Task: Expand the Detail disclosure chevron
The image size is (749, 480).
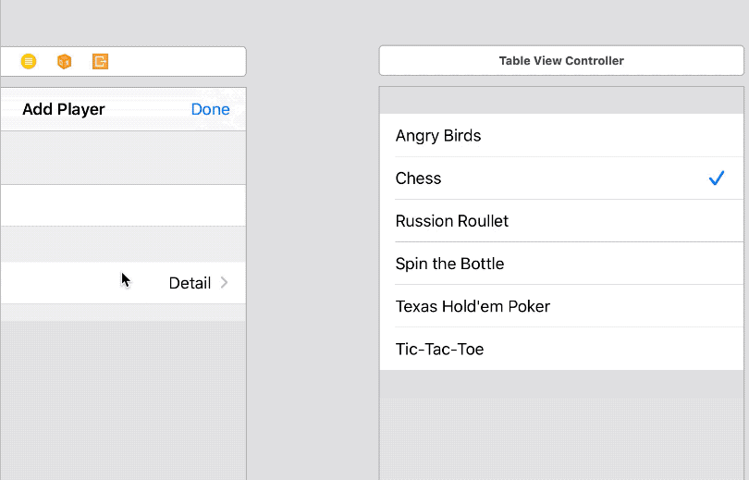Action: coord(224,283)
